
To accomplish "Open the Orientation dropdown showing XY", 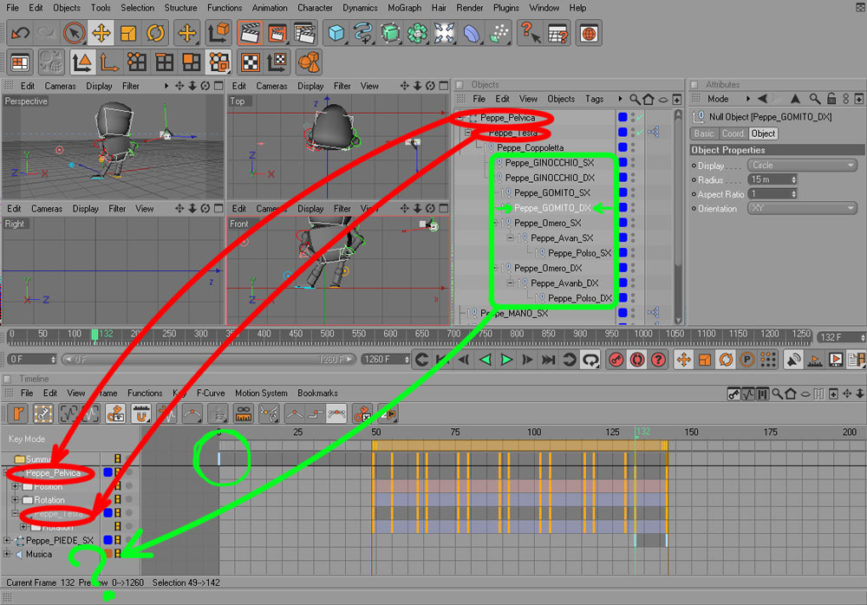I will (x=802, y=209).
